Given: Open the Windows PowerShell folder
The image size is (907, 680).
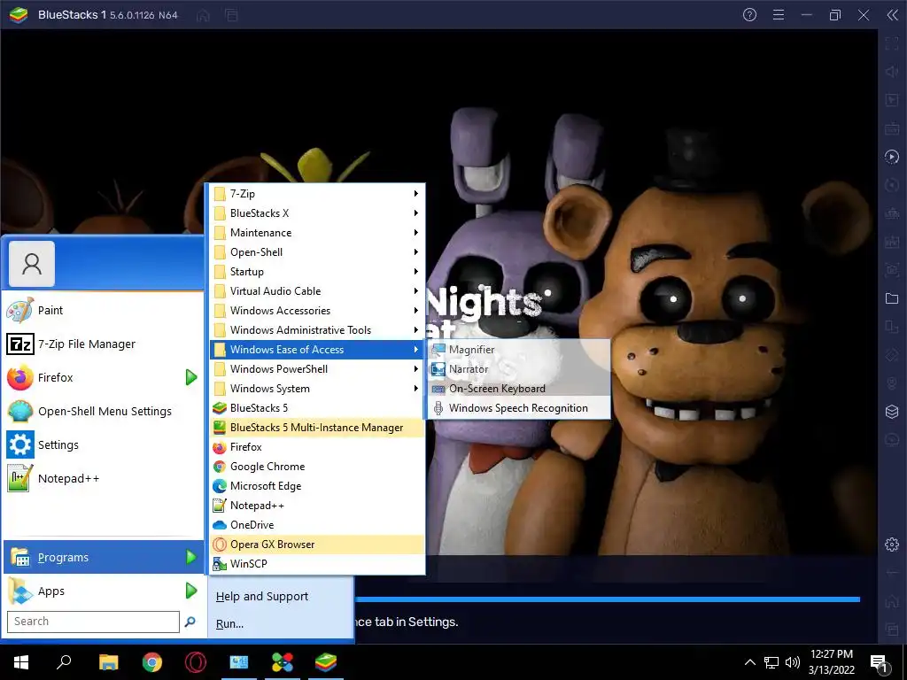Looking at the screenshot, I should pos(317,369).
